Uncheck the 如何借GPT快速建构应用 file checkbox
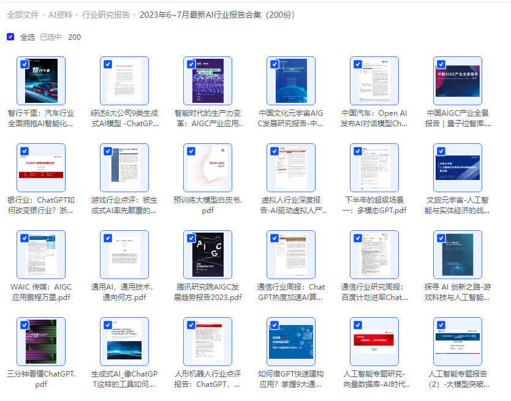The height and width of the screenshot is (401, 511). tap(274, 325)
